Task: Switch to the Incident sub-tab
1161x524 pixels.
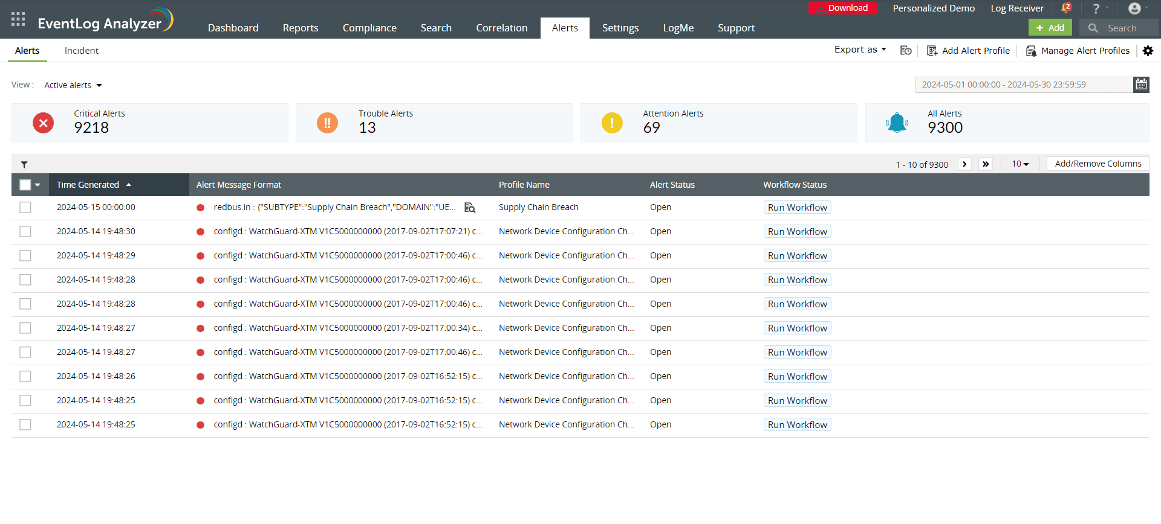Action: click(81, 51)
